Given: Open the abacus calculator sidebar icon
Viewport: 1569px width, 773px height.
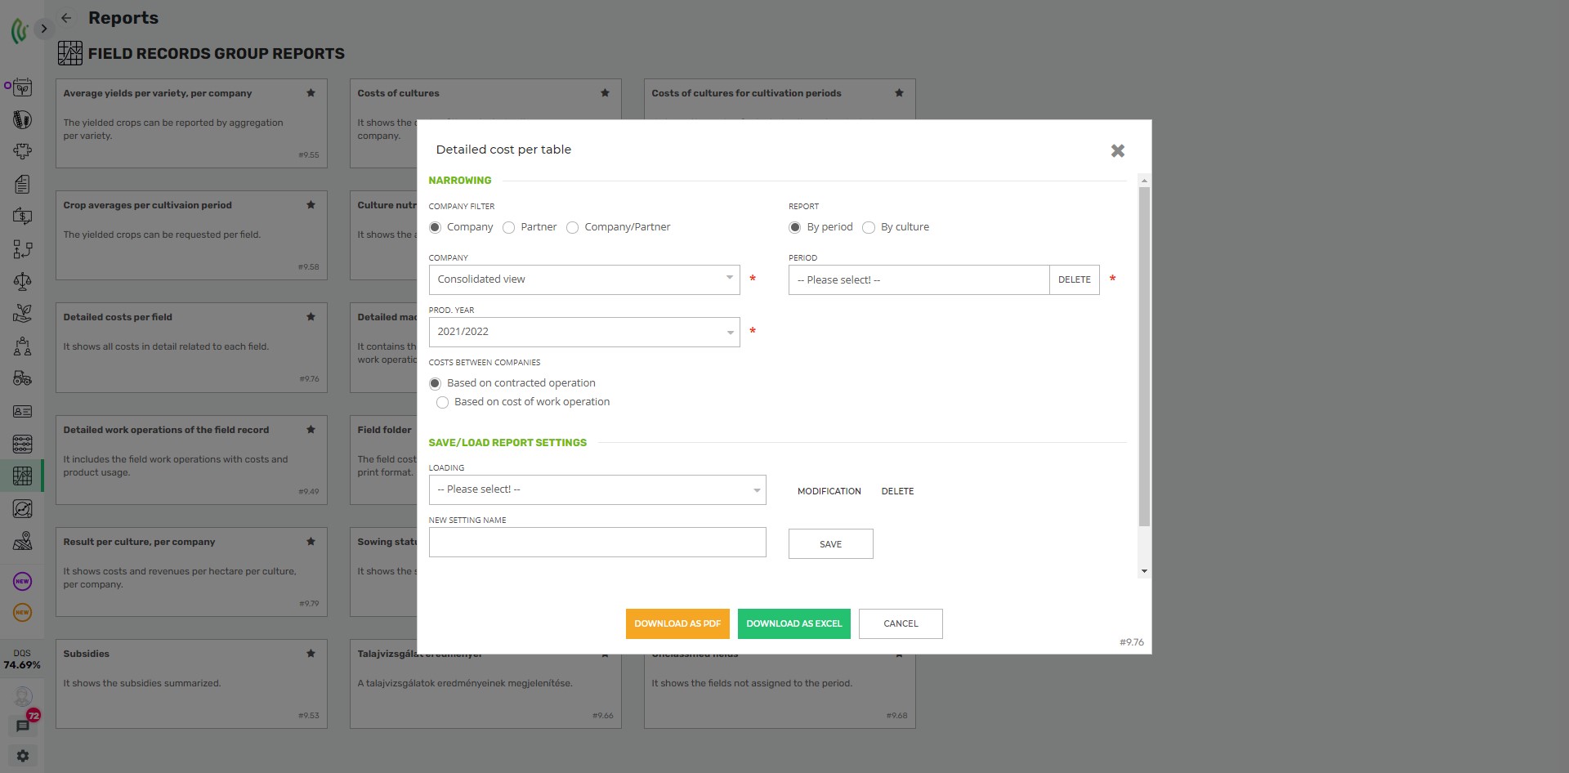Looking at the screenshot, I should [x=22, y=444].
